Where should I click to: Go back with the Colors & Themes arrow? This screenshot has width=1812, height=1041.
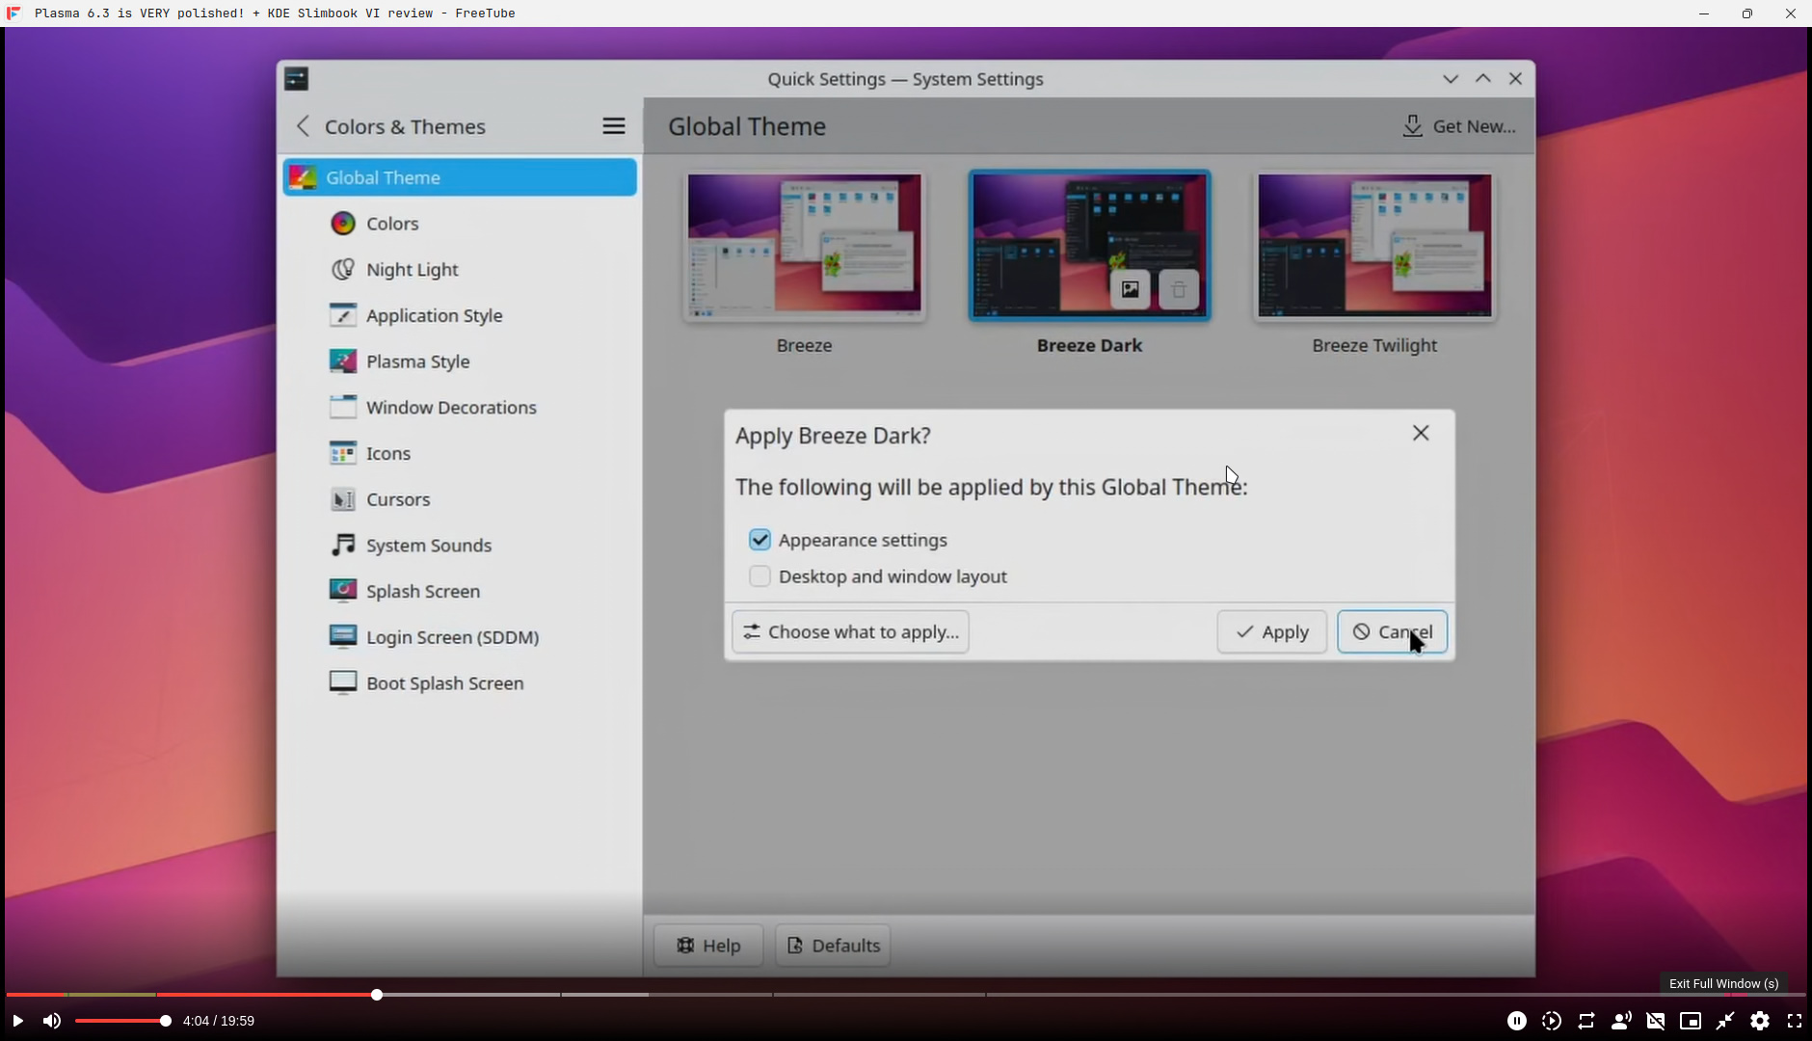[304, 126]
